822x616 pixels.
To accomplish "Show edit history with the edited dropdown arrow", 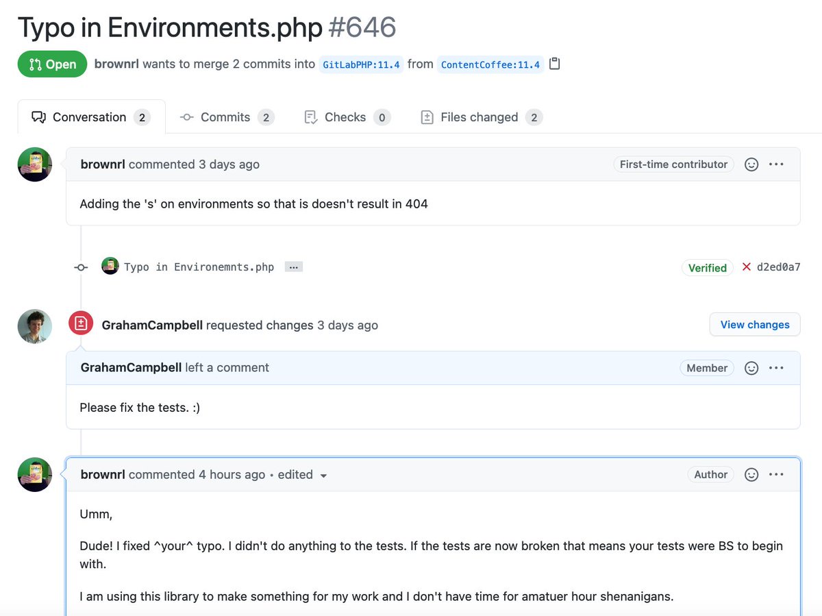I will click(323, 476).
